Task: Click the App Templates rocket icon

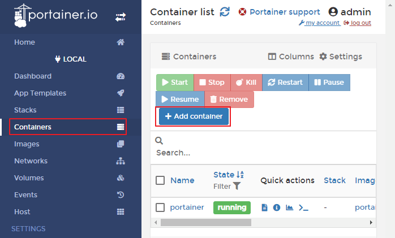Action: (121, 93)
